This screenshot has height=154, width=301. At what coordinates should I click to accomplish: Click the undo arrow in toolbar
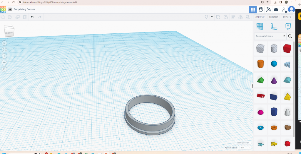click(32, 17)
